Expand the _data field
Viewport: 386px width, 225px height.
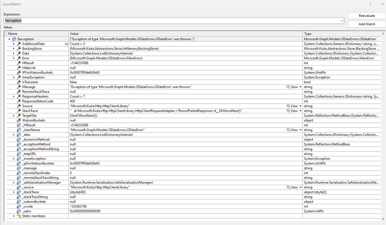(14, 135)
